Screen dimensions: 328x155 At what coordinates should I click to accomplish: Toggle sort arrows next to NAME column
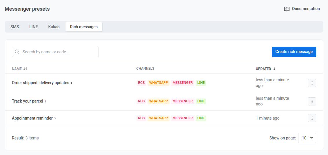click(x=25, y=69)
